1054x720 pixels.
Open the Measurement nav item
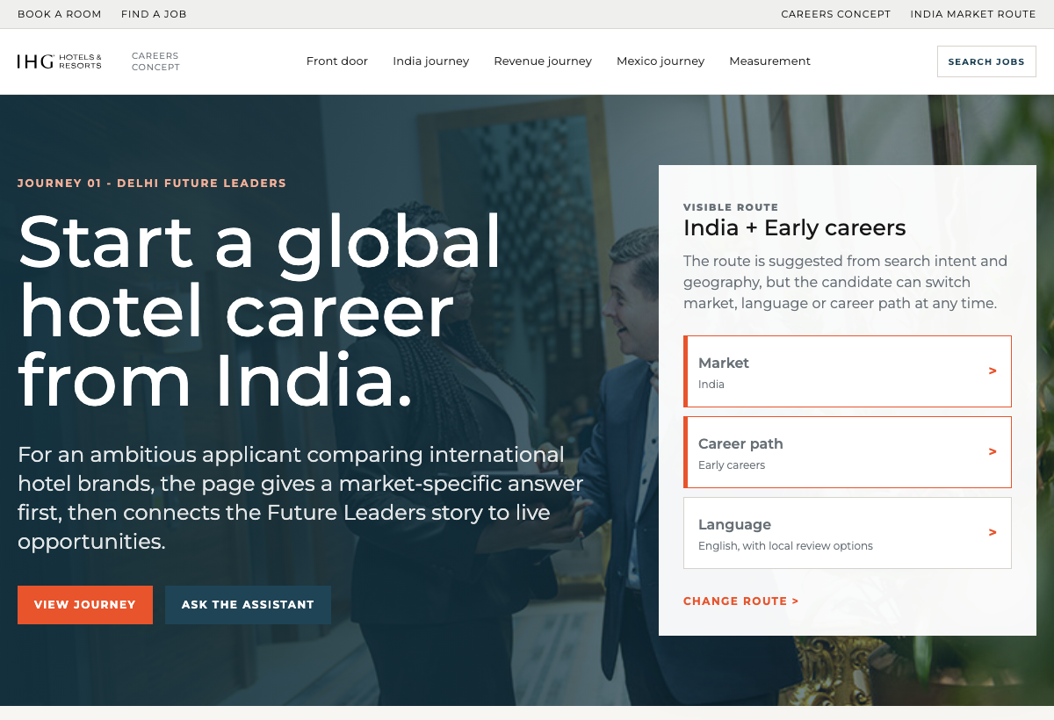click(769, 61)
